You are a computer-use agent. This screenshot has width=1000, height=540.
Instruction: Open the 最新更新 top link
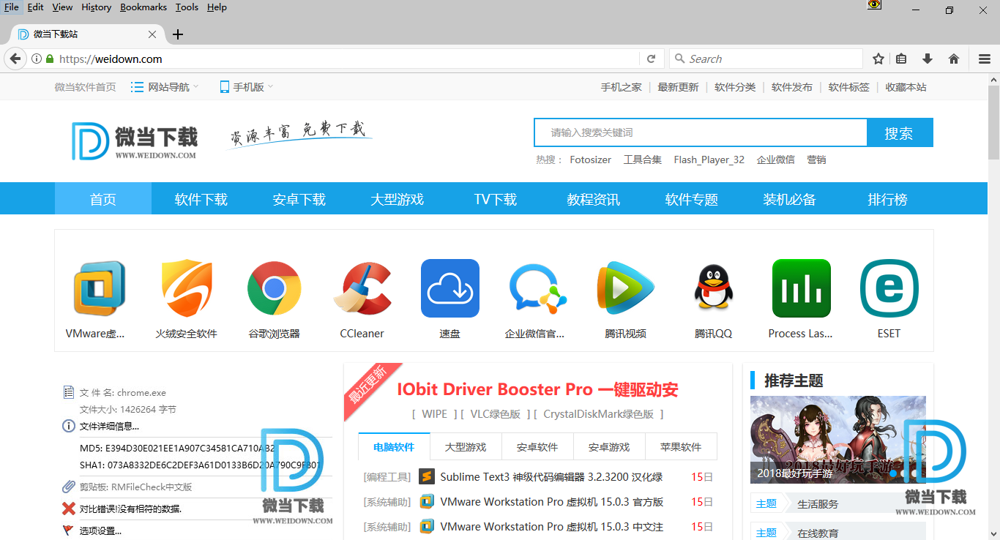pos(678,87)
